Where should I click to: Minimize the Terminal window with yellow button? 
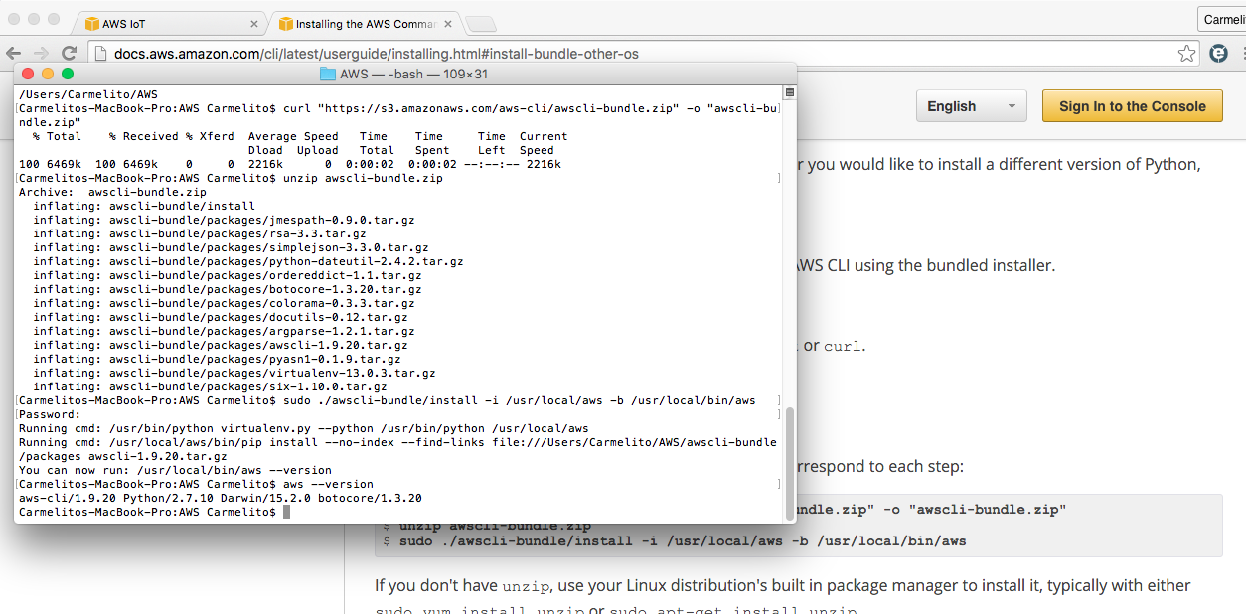[x=48, y=74]
